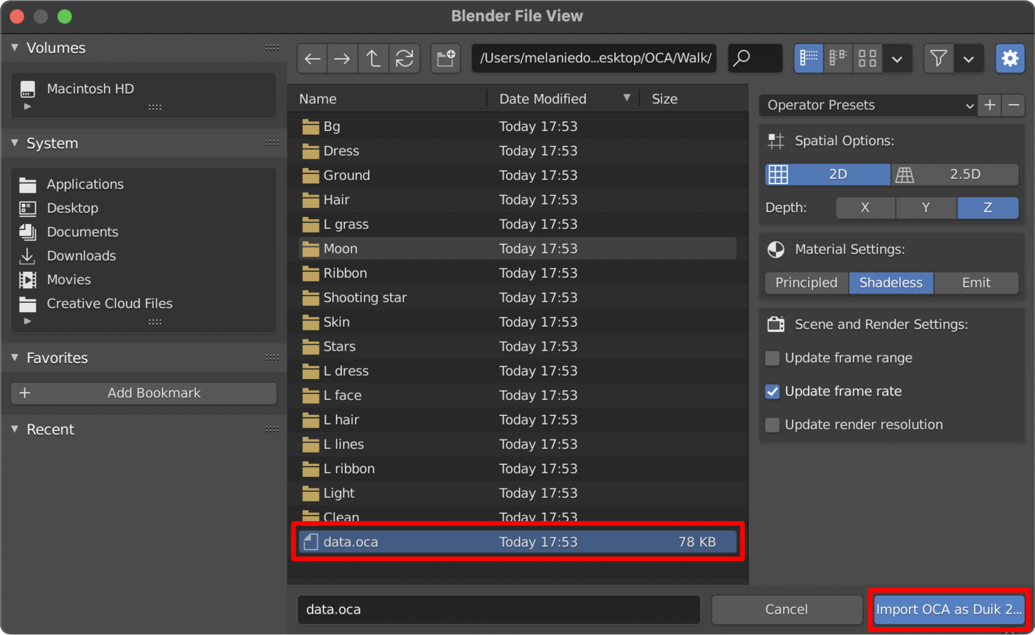
Task: Go up to the parent directory
Action: coord(373,58)
